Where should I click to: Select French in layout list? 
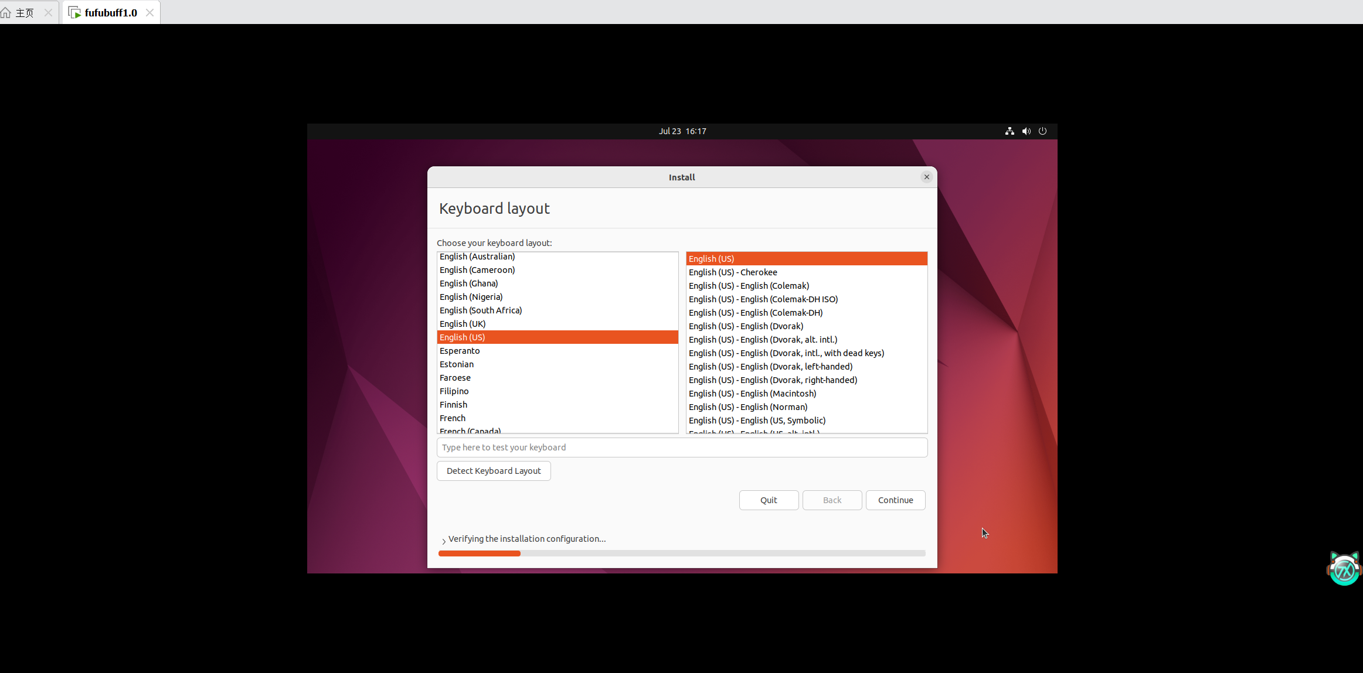(453, 418)
